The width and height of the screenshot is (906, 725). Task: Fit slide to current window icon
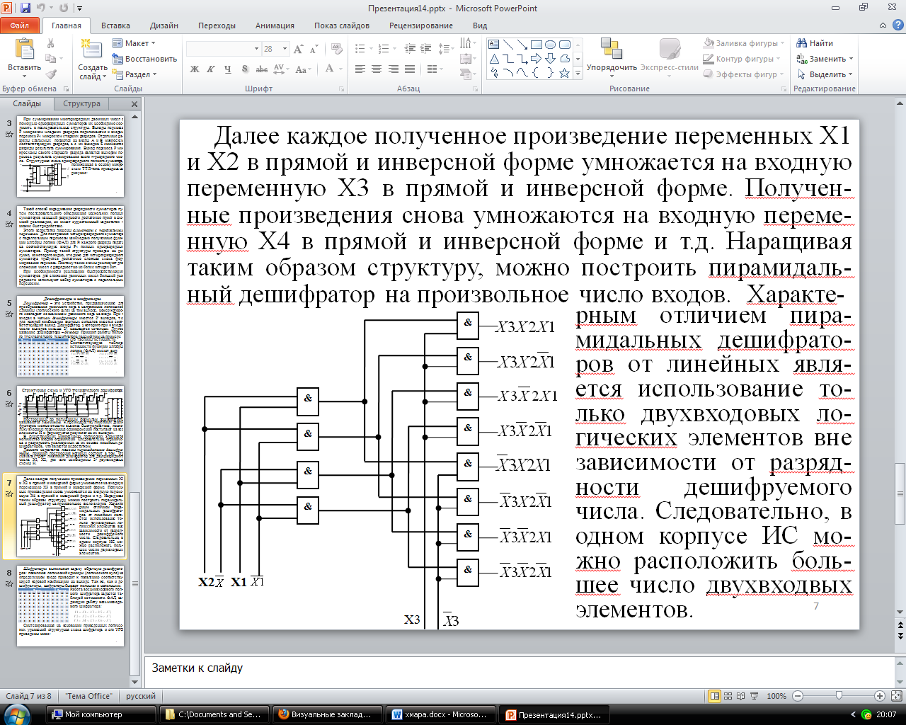pos(896,696)
